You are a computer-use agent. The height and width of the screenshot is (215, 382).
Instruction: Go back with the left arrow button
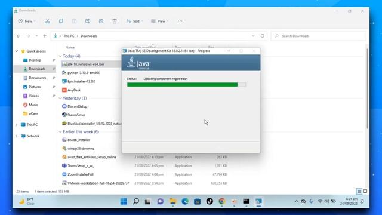pos(19,36)
